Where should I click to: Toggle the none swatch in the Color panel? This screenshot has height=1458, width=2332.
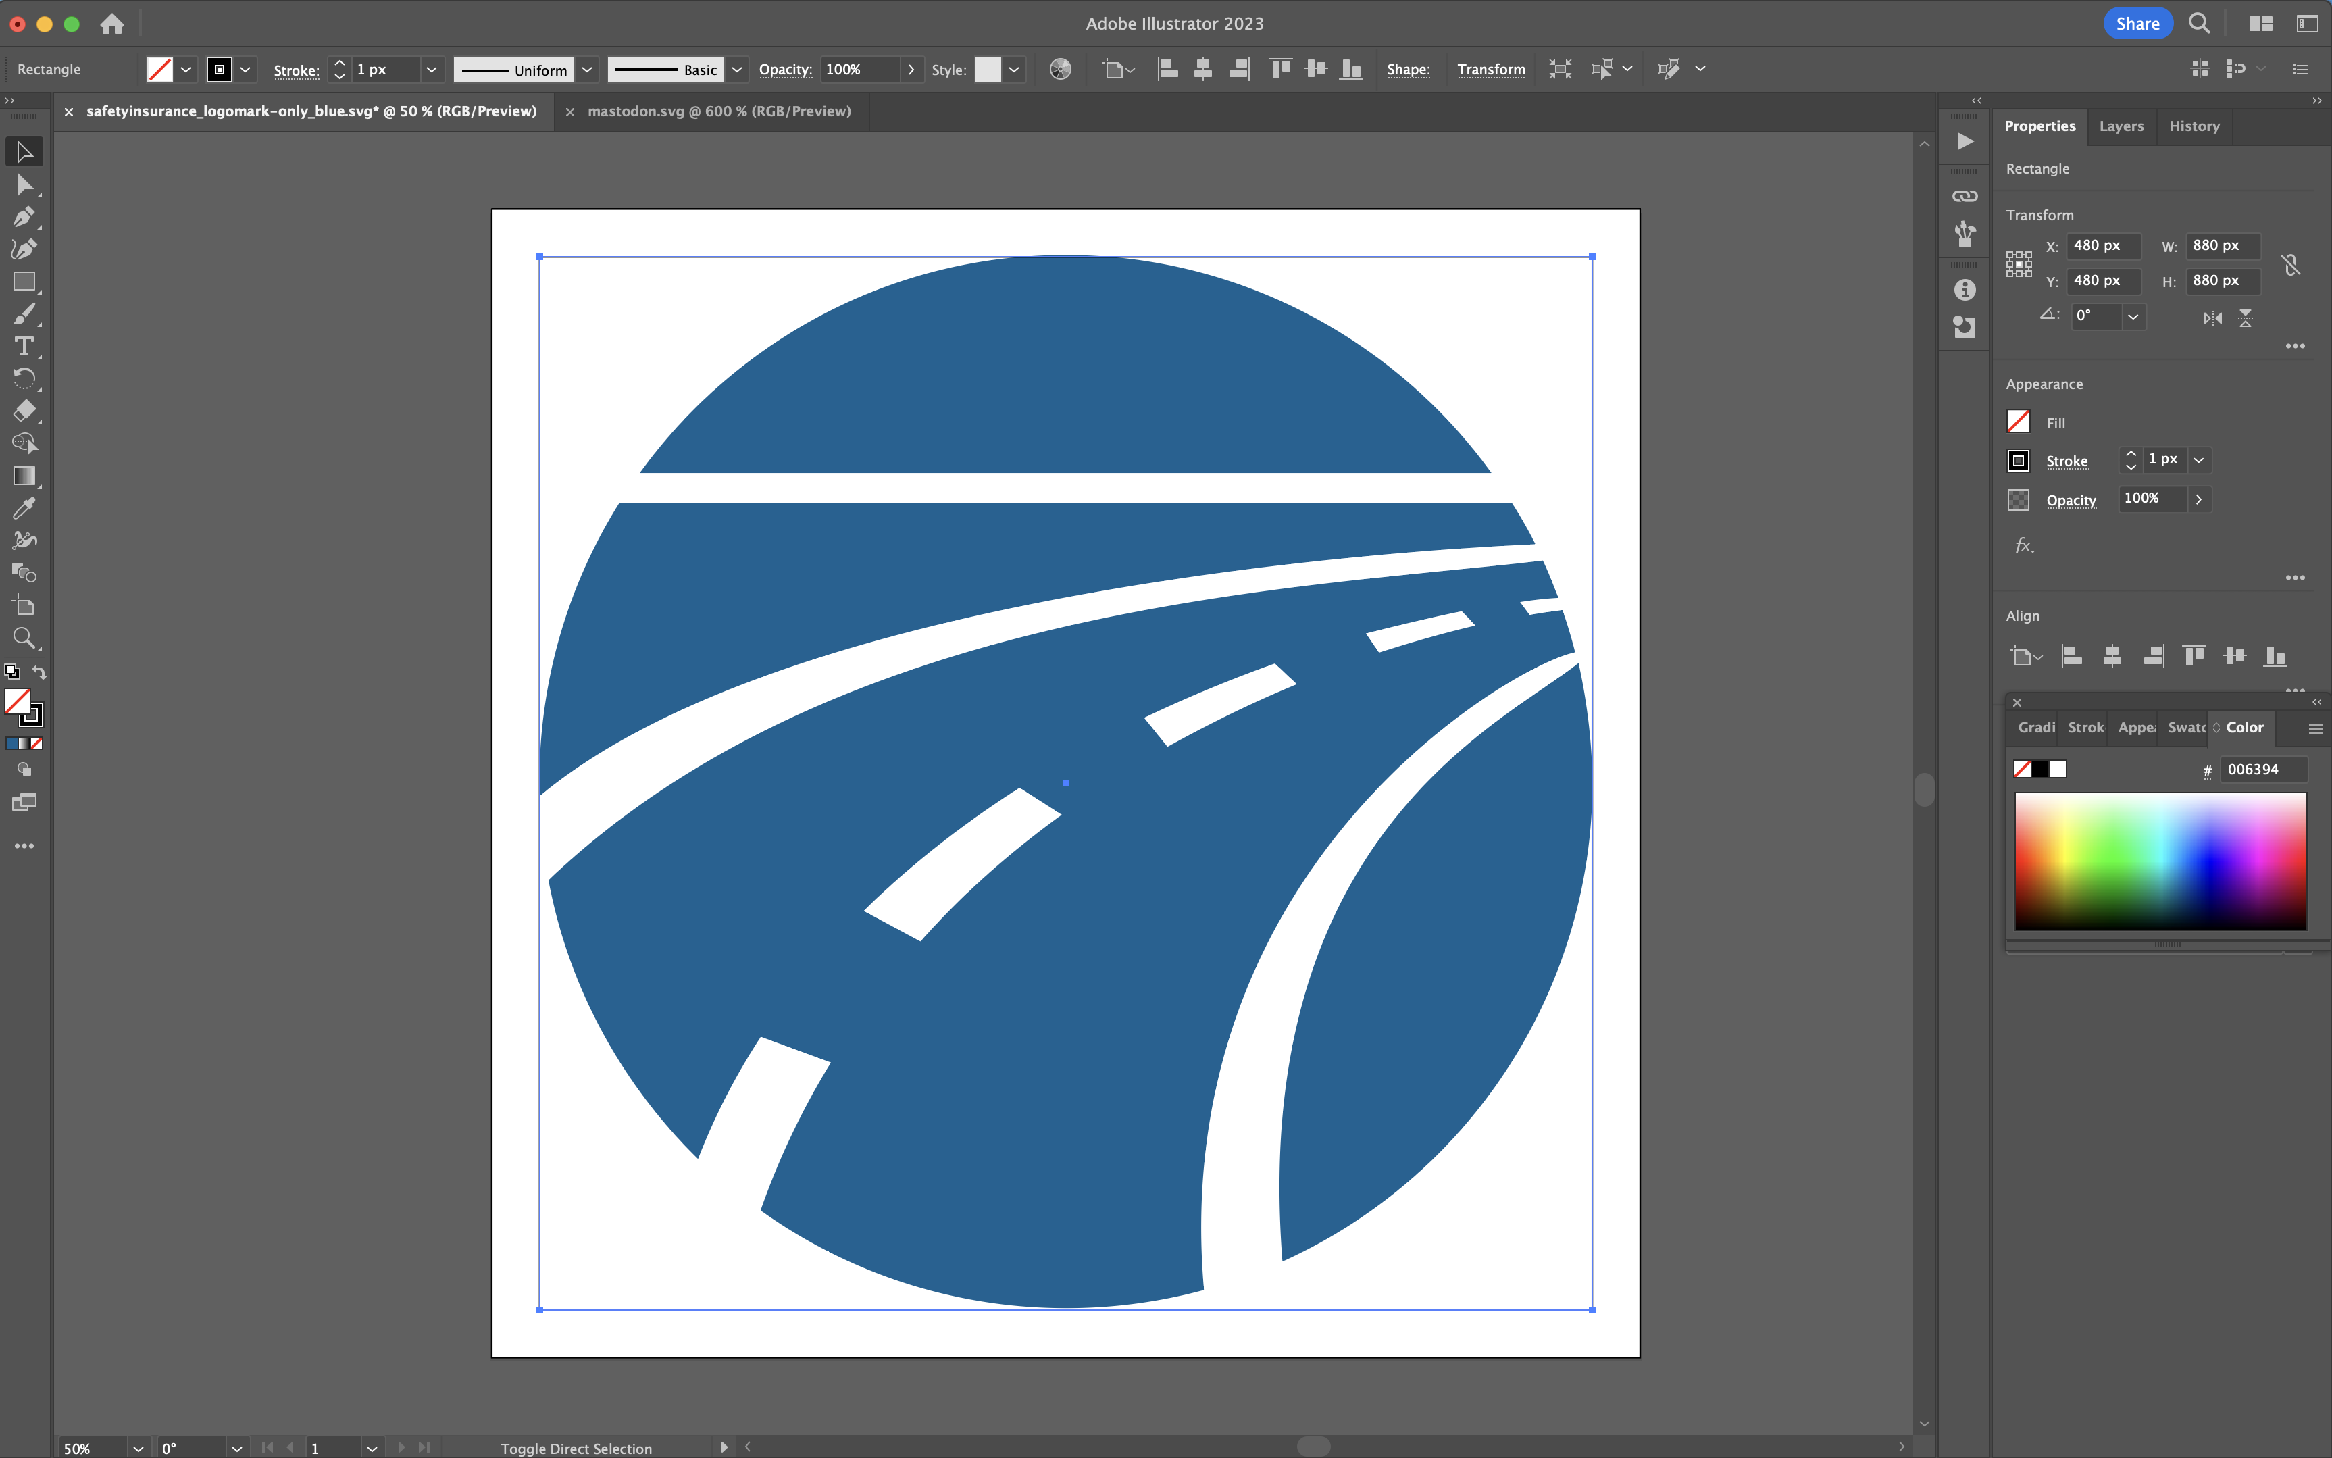pos(2023,769)
